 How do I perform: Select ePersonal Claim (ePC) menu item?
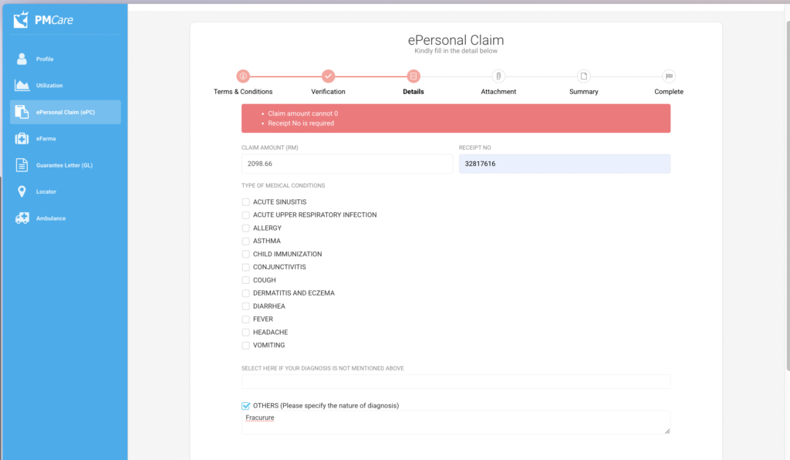tap(66, 113)
